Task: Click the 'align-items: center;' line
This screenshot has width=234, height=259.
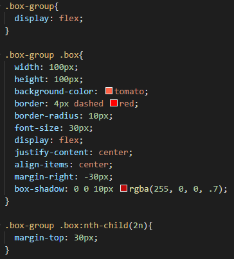Action: tap(64, 165)
